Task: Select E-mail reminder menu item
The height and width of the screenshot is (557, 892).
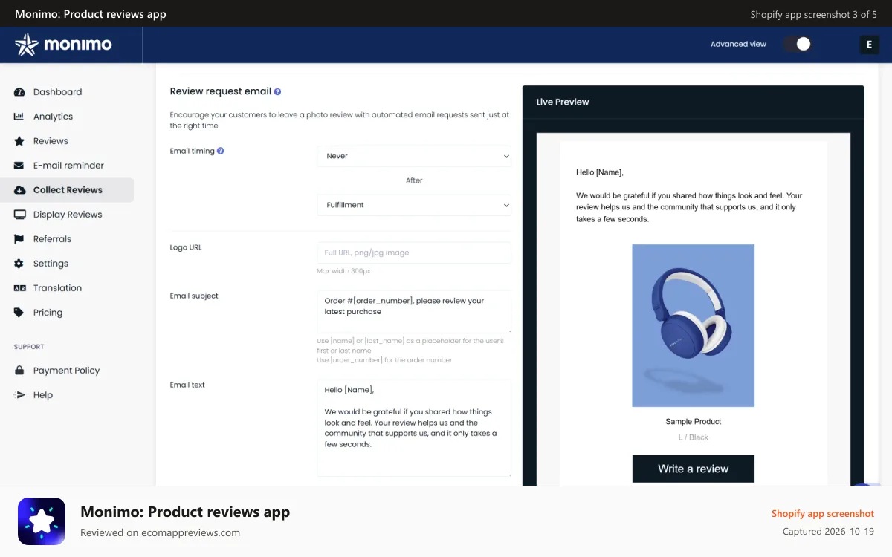Action: pyautogui.click(x=67, y=166)
